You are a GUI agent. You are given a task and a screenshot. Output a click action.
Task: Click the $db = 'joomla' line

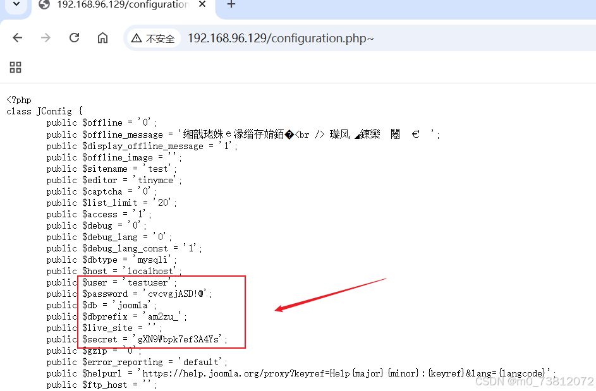coord(102,306)
